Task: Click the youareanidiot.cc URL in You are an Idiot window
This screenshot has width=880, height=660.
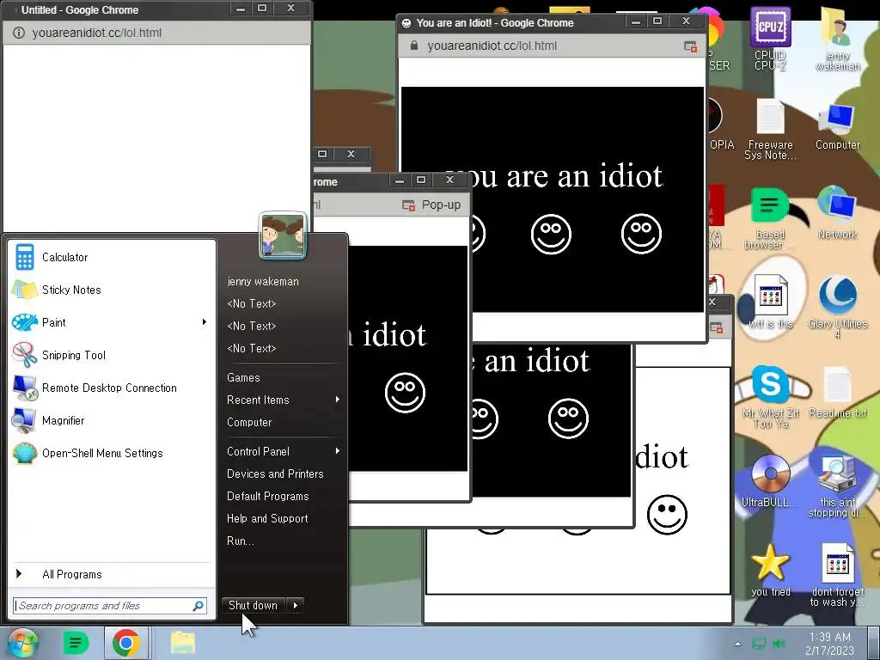Action: pyautogui.click(x=492, y=46)
